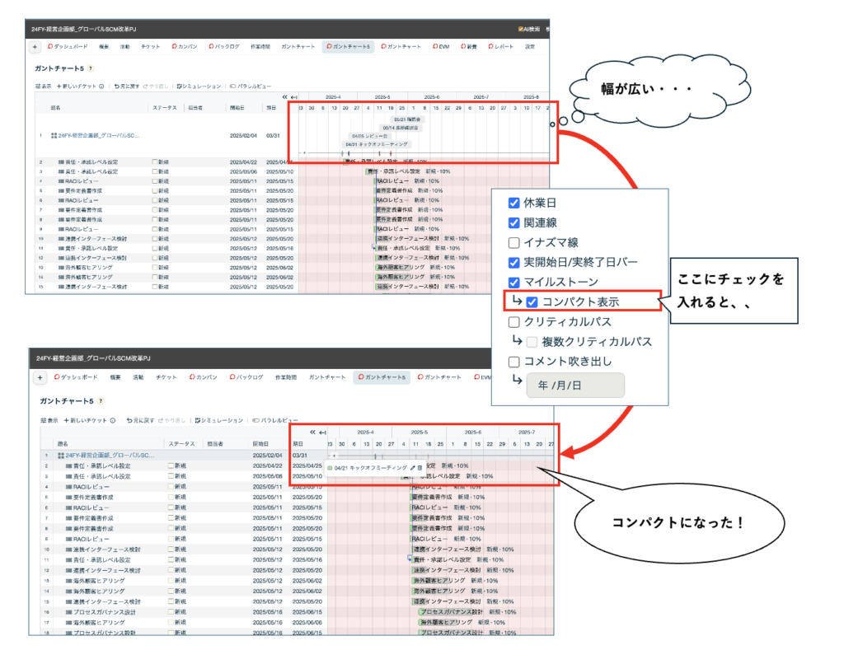The width and height of the screenshot is (844, 664).
Task: Uncheck the コンパクト表示 checkbox
Action: point(533,302)
